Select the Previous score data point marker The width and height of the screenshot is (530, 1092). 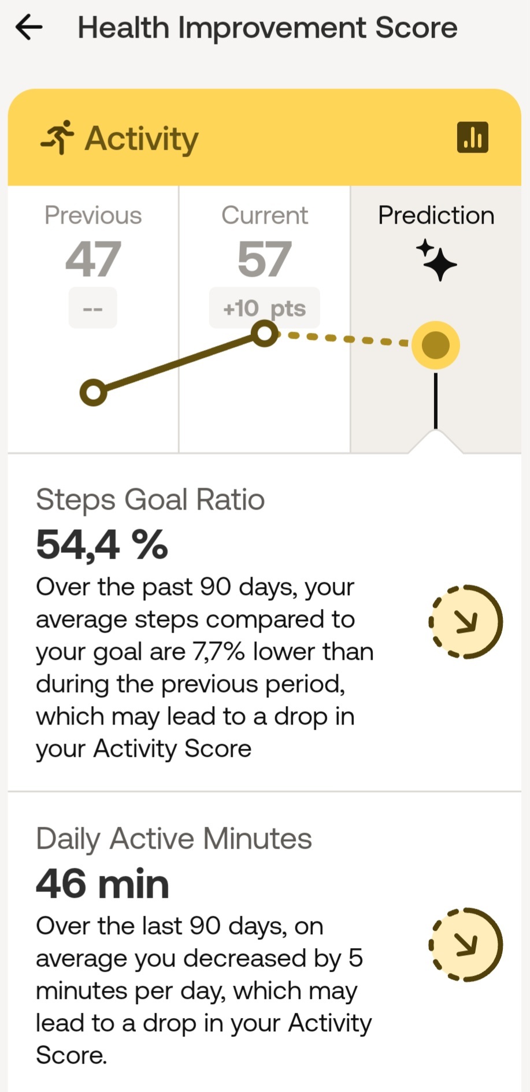click(x=94, y=392)
